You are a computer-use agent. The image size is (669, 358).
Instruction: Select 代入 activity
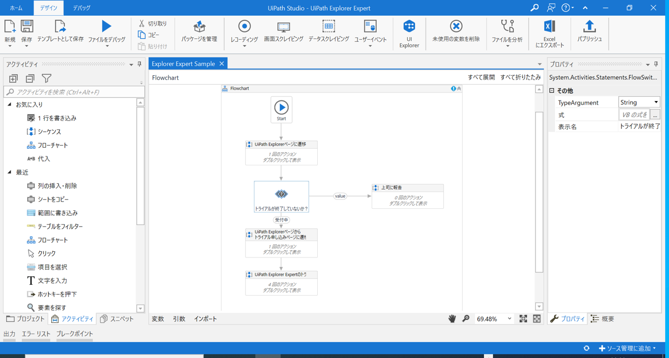tap(38, 159)
